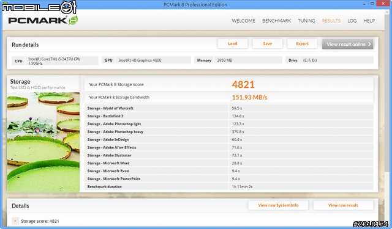Select the Storage - Microsoft PowerPoint row
This screenshot has width=392, height=229.
pos(229,179)
